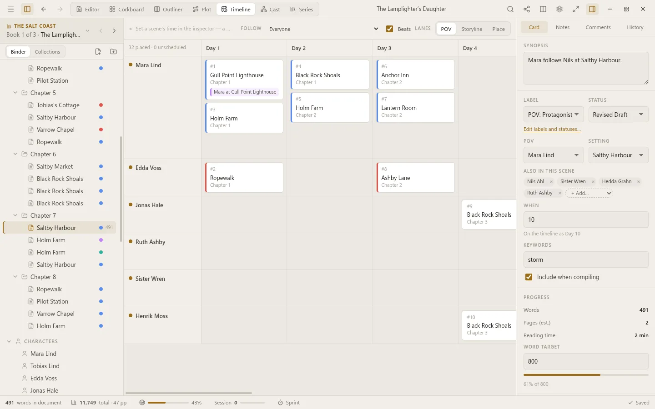Remove Hedda Grahn from the scene

(x=639, y=182)
